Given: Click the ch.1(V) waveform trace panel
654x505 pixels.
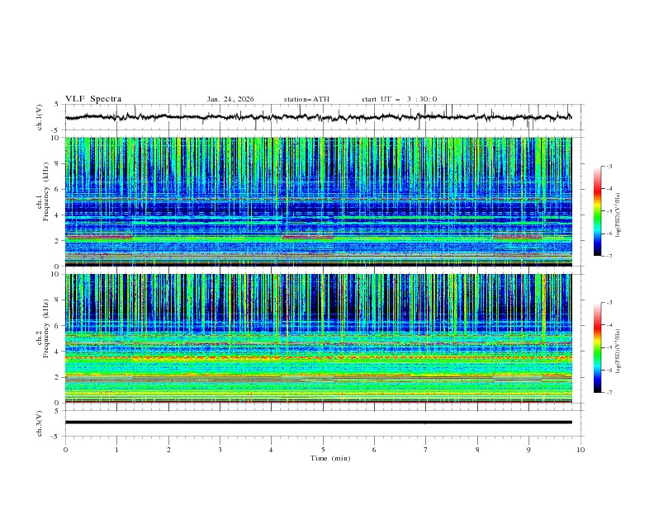Looking at the screenshot, I should 322,117.
